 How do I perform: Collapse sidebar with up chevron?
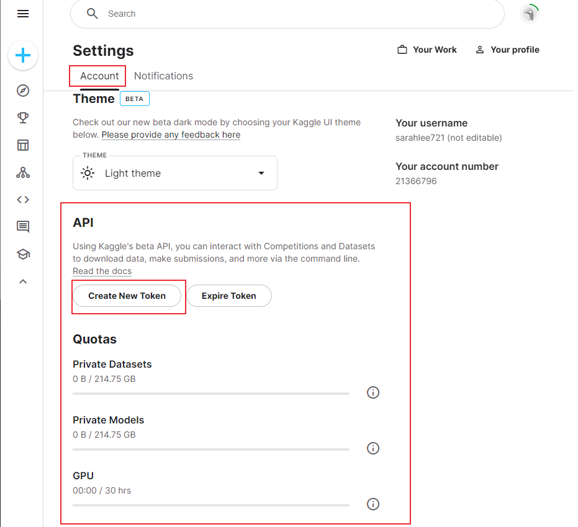23,281
